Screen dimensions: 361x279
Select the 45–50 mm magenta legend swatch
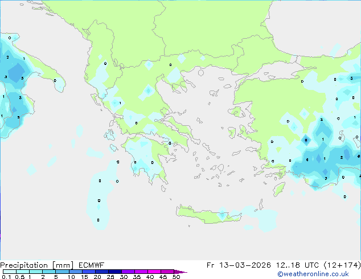(x=167, y=272)
